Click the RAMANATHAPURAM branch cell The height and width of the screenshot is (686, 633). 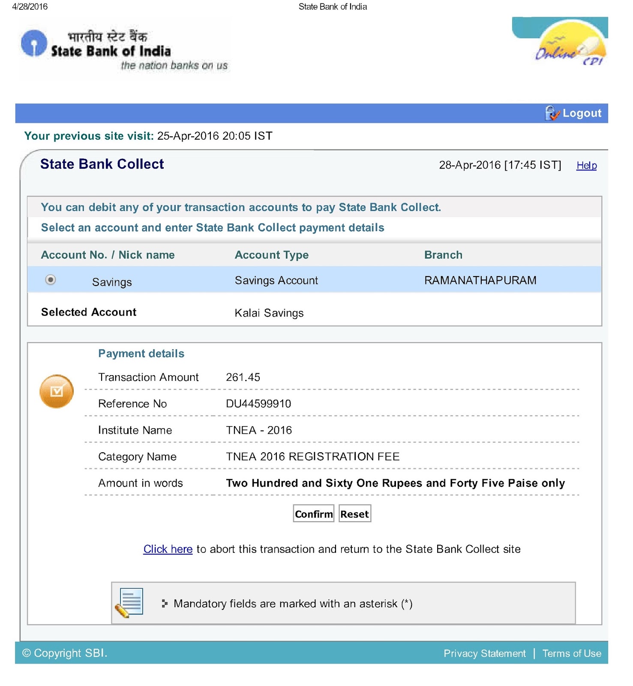pos(480,280)
